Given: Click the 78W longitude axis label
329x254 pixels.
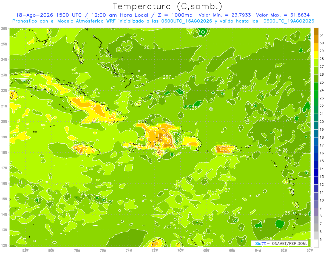Looking at the screenshot, I should (x=77, y=250).
